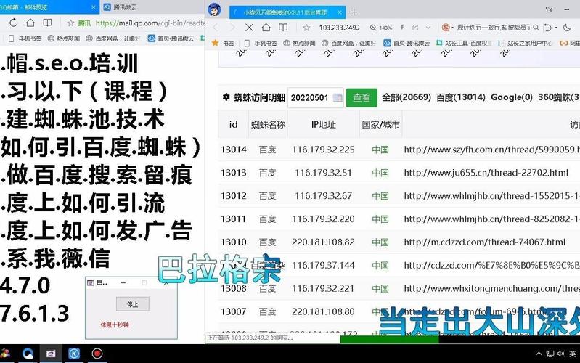Click the 蜘蛛访问明细 gear icon

(x=226, y=97)
